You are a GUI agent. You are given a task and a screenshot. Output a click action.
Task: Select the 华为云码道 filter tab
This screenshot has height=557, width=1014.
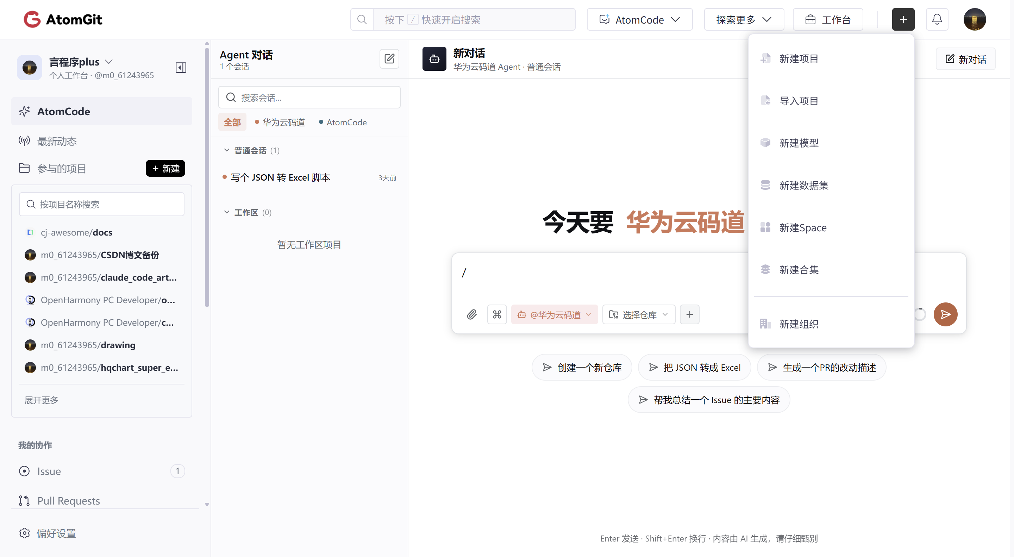(280, 122)
